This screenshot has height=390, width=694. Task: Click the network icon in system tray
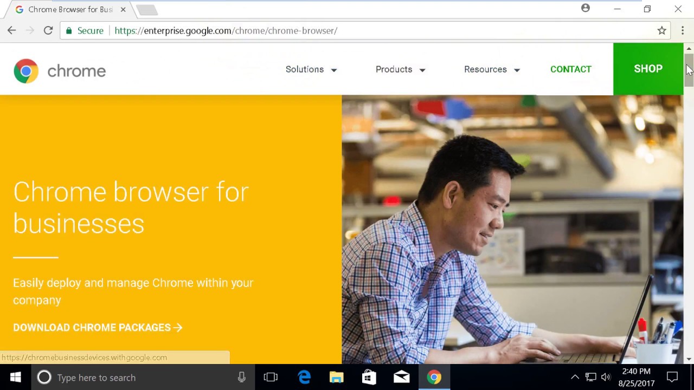click(591, 378)
